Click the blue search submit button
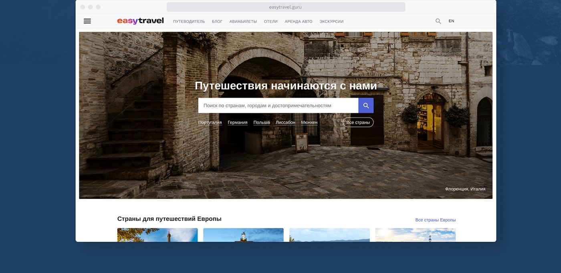This screenshot has height=273, width=561. (x=366, y=105)
